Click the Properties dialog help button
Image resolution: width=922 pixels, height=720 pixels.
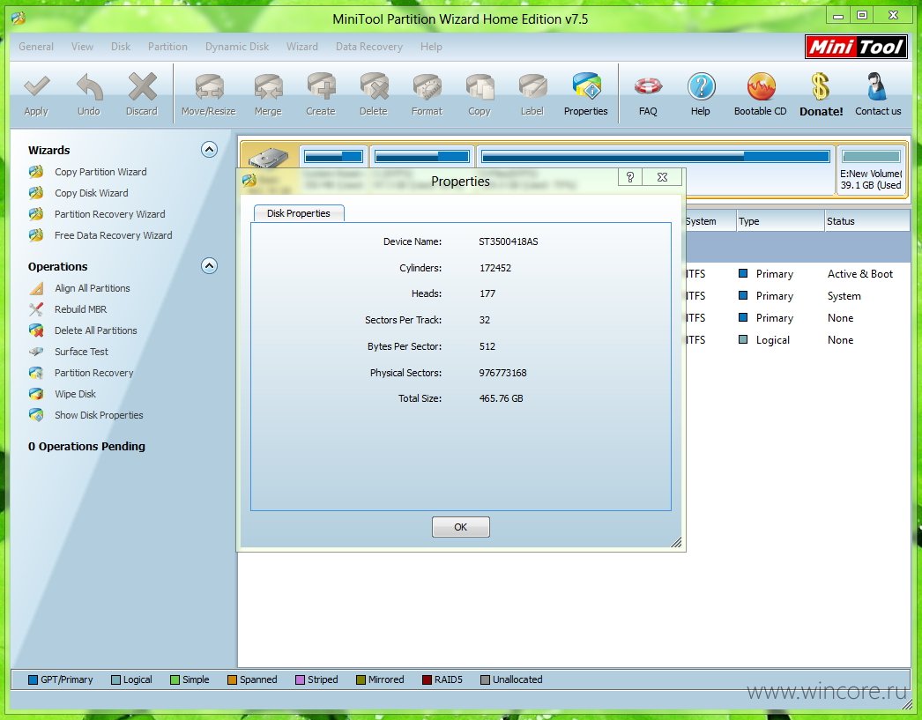(629, 177)
